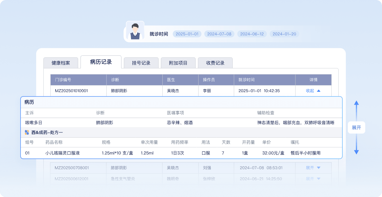This screenshot has width=382, height=197.
Task: Click the patient avatar icon
Action: [135, 31]
